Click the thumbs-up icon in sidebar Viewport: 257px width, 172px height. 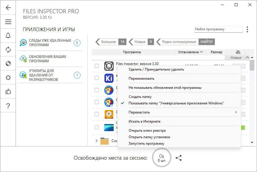pyautogui.click(x=8, y=91)
